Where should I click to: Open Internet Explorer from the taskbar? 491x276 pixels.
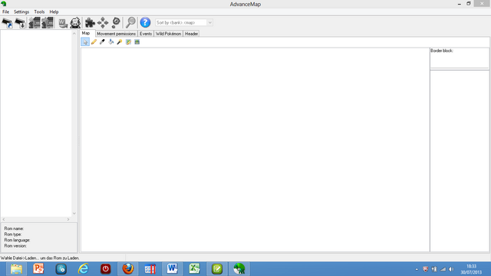(84, 269)
